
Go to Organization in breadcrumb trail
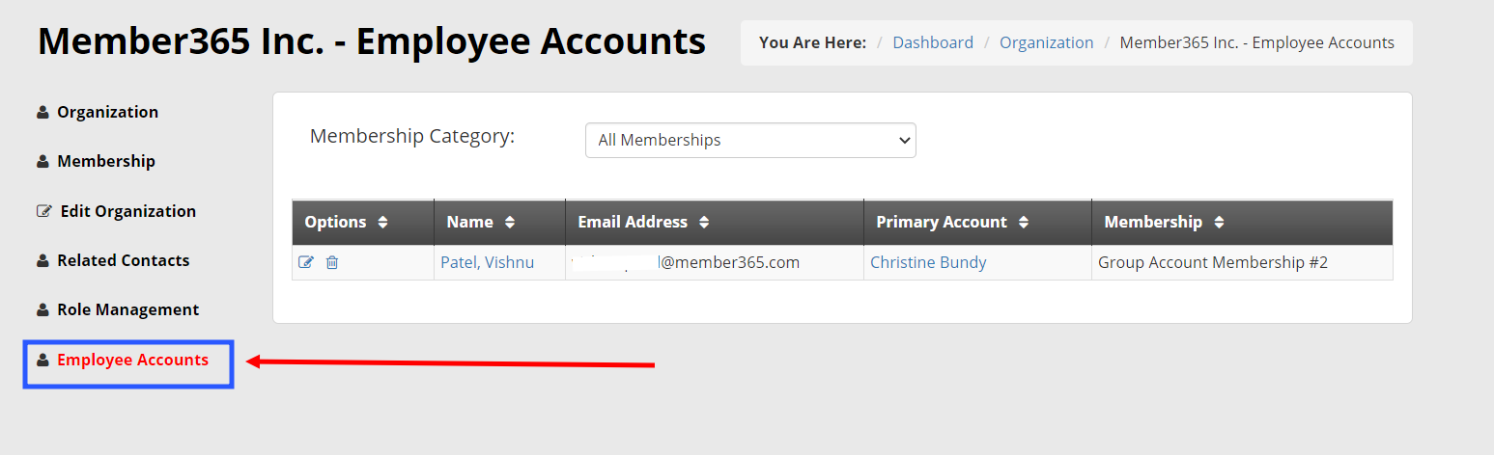pos(1047,42)
